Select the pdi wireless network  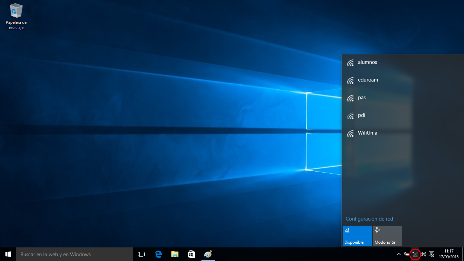click(x=403, y=116)
